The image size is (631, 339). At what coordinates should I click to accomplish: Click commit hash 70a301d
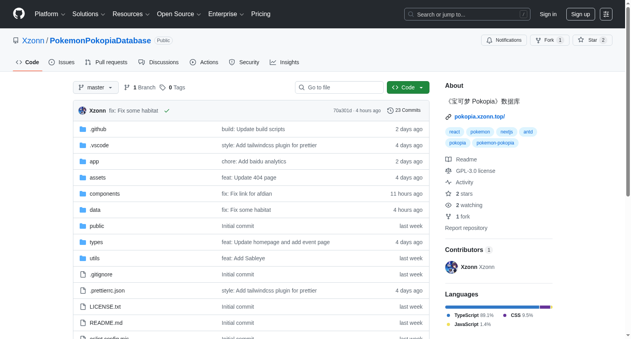(x=342, y=111)
